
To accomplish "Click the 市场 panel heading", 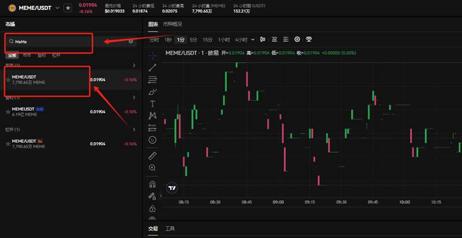I will coord(10,24).
